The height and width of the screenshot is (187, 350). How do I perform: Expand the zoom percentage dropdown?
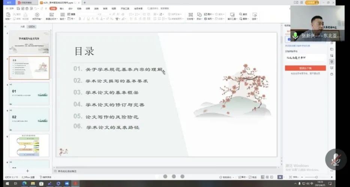point(296,177)
